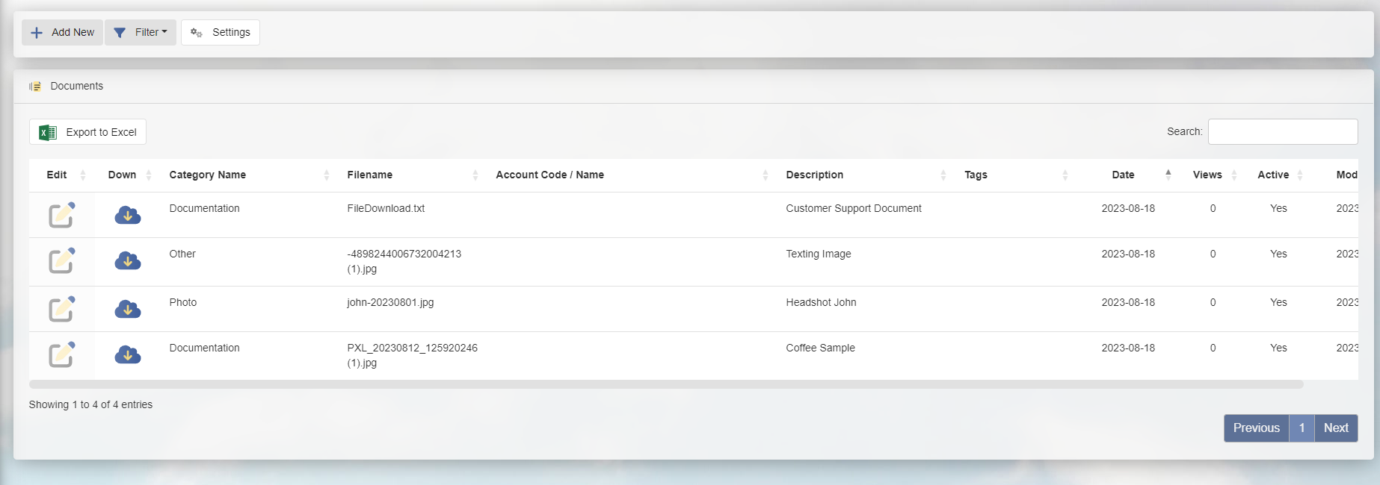Click the edit icon for Texting Image row
Image resolution: width=1380 pixels, height=485 pixels.
(62, 261)
